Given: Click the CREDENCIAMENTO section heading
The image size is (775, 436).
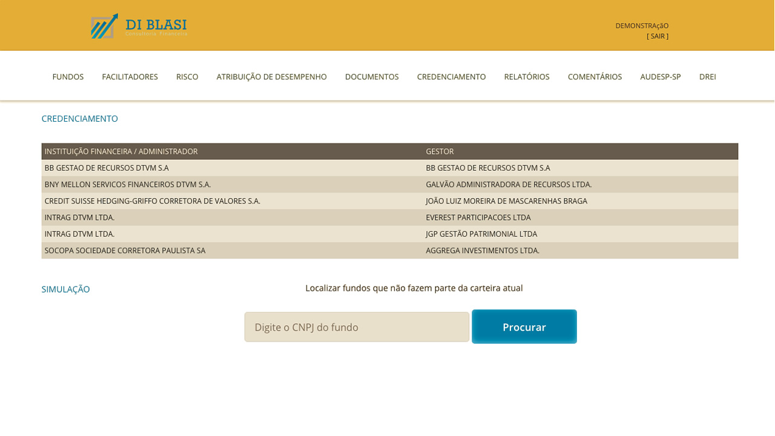Looking at the screenshot, I should [x=80, y=119].
